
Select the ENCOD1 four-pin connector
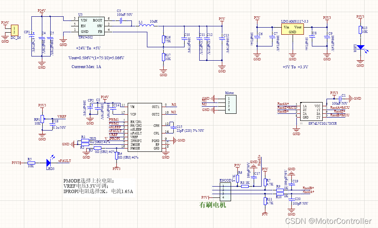click(x=225, y=192)
